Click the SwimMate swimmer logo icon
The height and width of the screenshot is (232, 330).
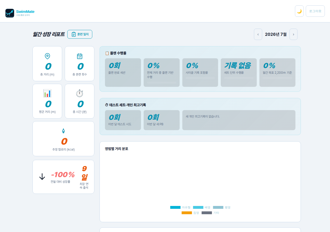(x=10, y=13)
